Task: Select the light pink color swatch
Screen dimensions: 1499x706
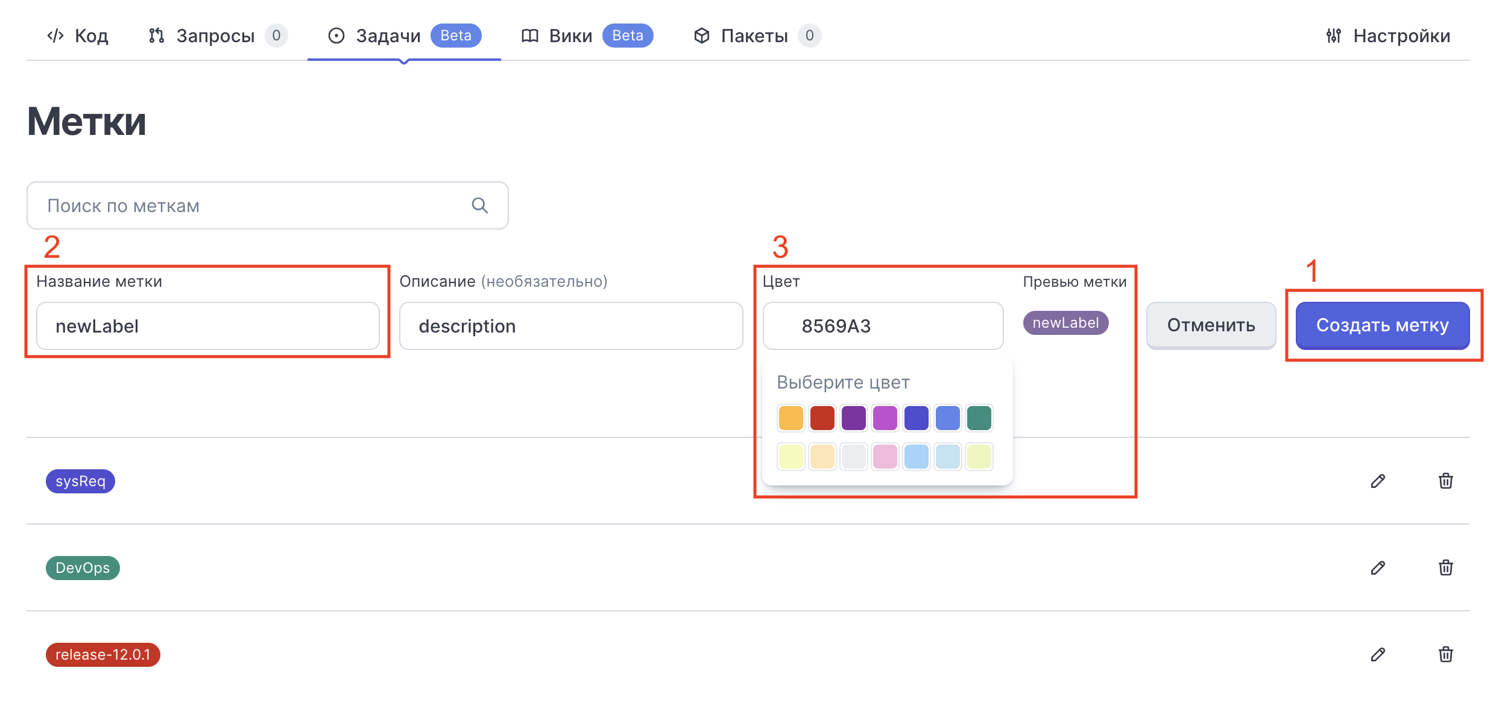Action: point(885,457)
